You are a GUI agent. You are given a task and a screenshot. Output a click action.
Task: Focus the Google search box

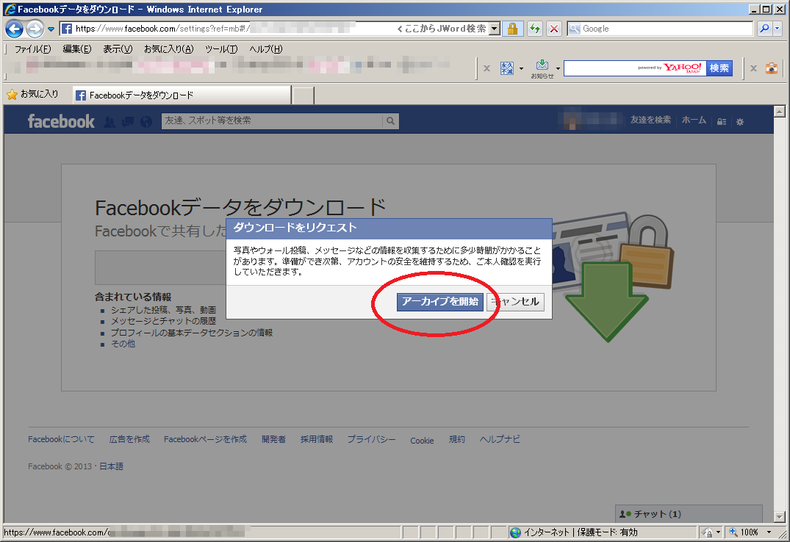point(660,29)
